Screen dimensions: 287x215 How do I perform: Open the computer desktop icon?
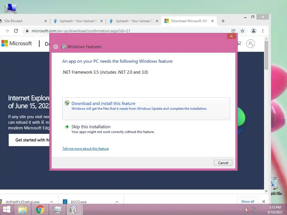[11, 8]
